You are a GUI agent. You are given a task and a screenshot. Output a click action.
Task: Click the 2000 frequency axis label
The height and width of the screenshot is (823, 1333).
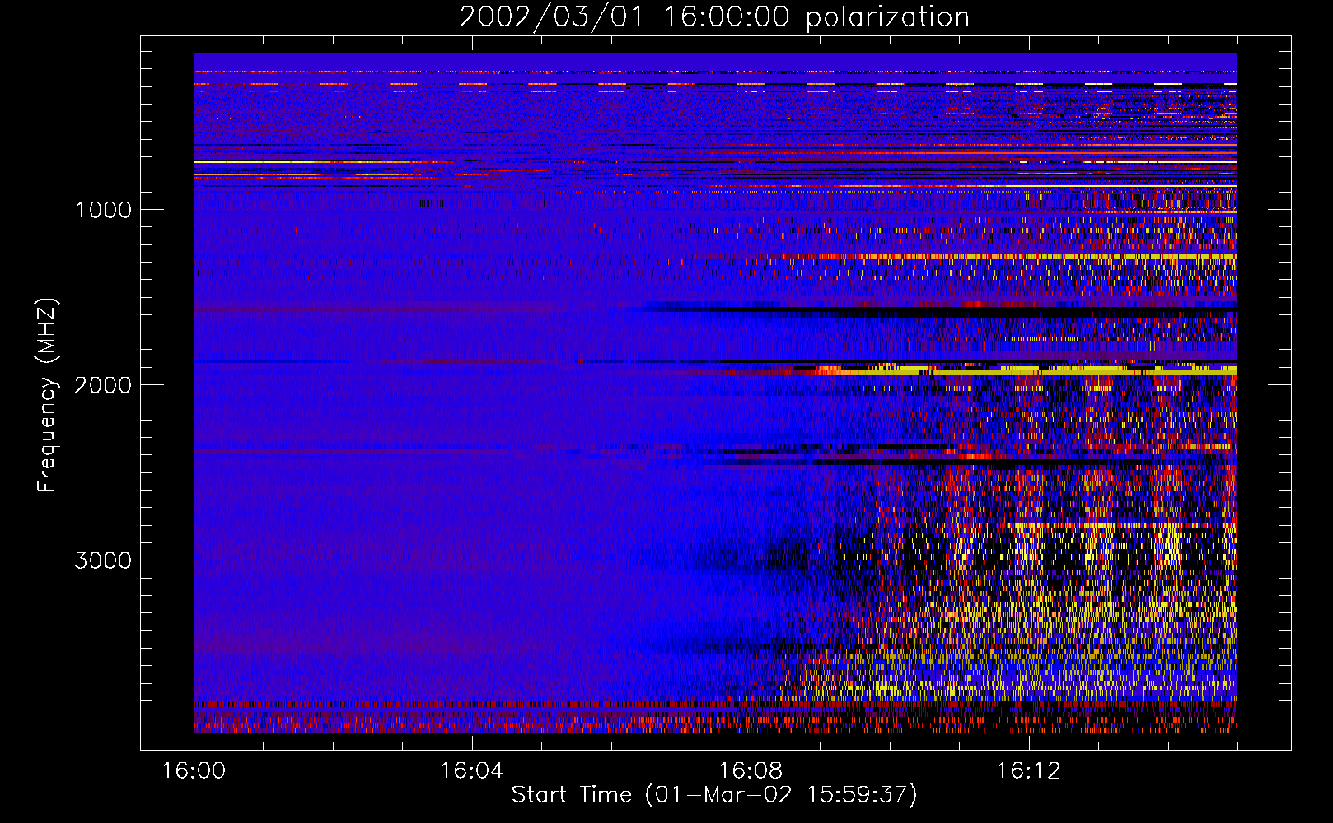[103, 385]
